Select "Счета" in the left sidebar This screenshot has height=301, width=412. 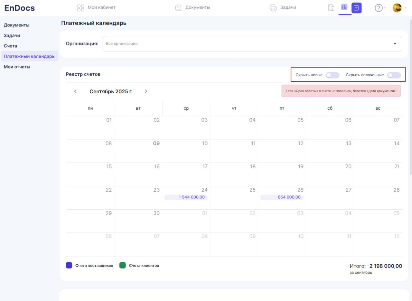click(x=11, y=46)
